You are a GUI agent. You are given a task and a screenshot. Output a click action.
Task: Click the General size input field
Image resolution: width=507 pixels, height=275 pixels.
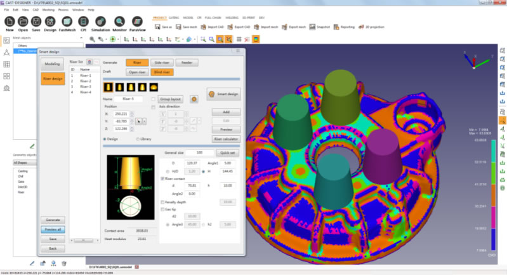coord(199,152)
